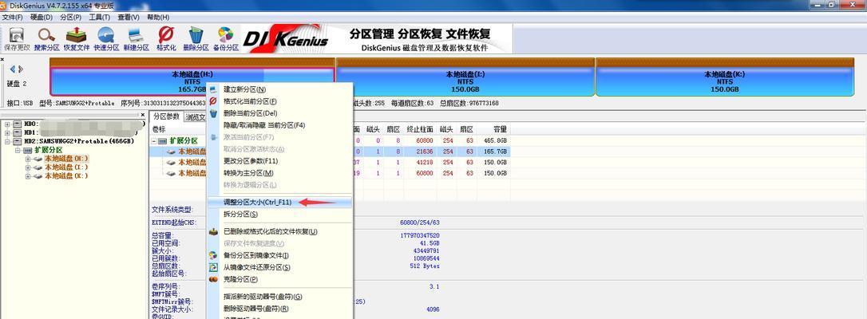Select HD2:SAMSUNGG2+Protable(466GB) disk

click(78, 141)
